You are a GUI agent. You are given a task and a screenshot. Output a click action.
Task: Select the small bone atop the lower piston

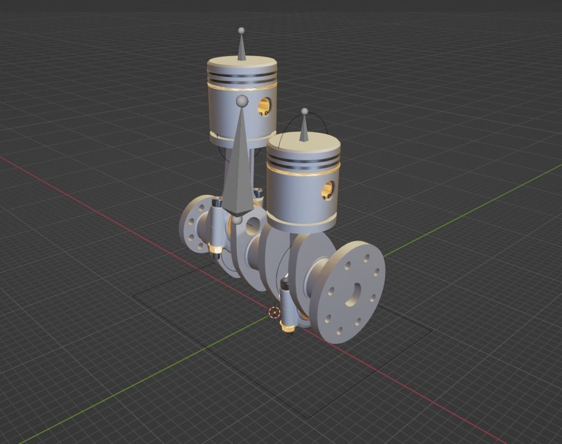click(x=305, y=126)
